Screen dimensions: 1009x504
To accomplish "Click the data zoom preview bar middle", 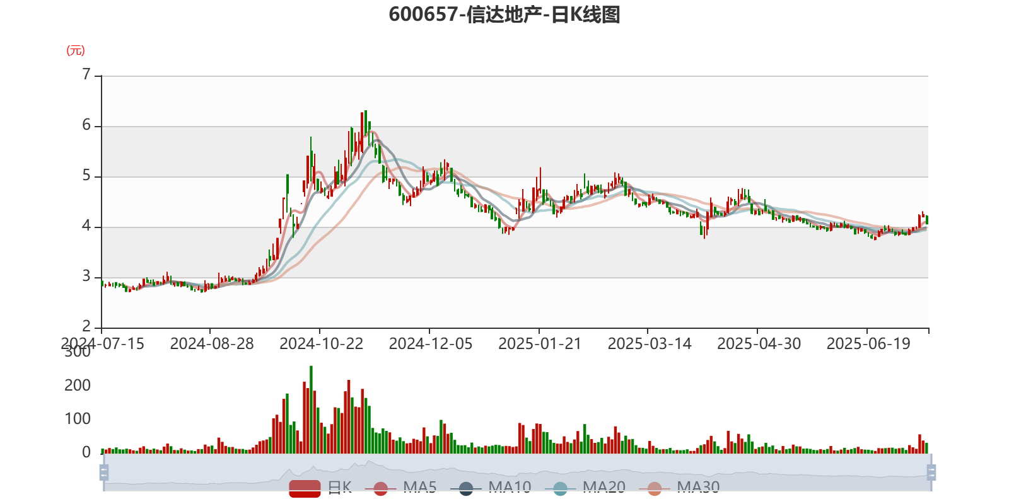I will 517,472.
